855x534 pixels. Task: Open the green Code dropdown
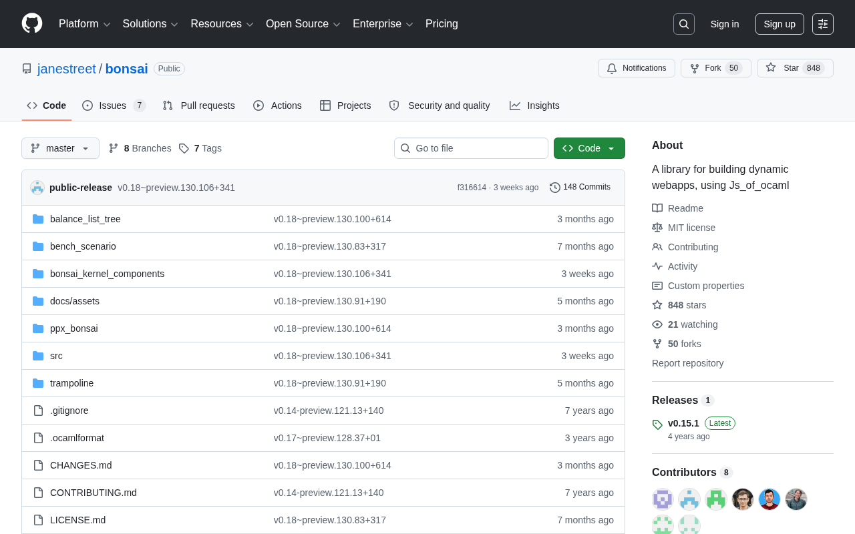point(589,148)
